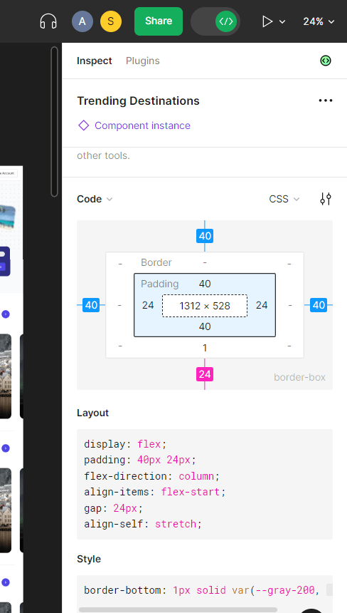Click the 'display: flex;' code line
This screenshot has width=347, height=613.
[125, 444]
